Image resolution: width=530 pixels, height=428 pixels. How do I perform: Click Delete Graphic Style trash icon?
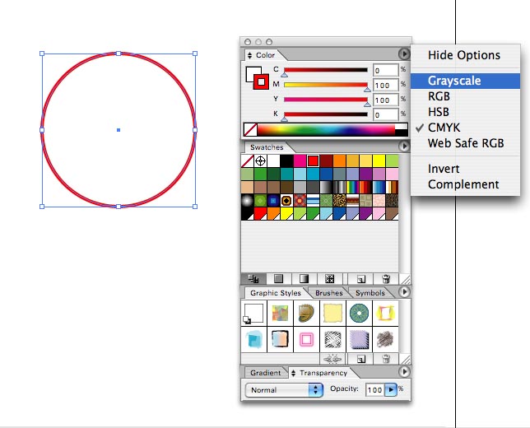(386, 359)
